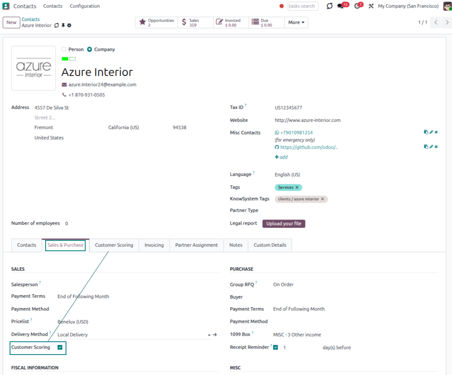Expand the More smart buttons dropdown
The width and height of the screenshot is (452, 375).
pos(296,22)
